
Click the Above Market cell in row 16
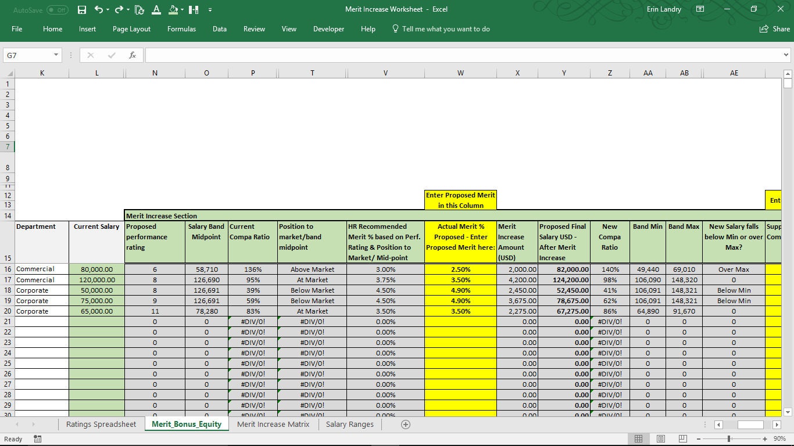[x=312, y=269]
